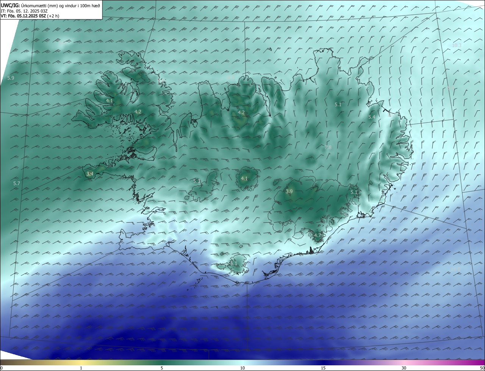Click the 4.7 value label on the map
Viewport: 485px width, 371px height.
tap(318, 236)
